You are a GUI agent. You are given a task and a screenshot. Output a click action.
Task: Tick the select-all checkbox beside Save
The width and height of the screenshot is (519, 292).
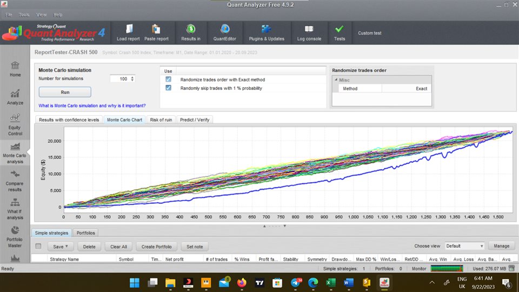38,247
